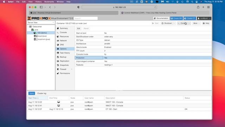
Task: Select the Resources menu item
Action: coord(64,37)
